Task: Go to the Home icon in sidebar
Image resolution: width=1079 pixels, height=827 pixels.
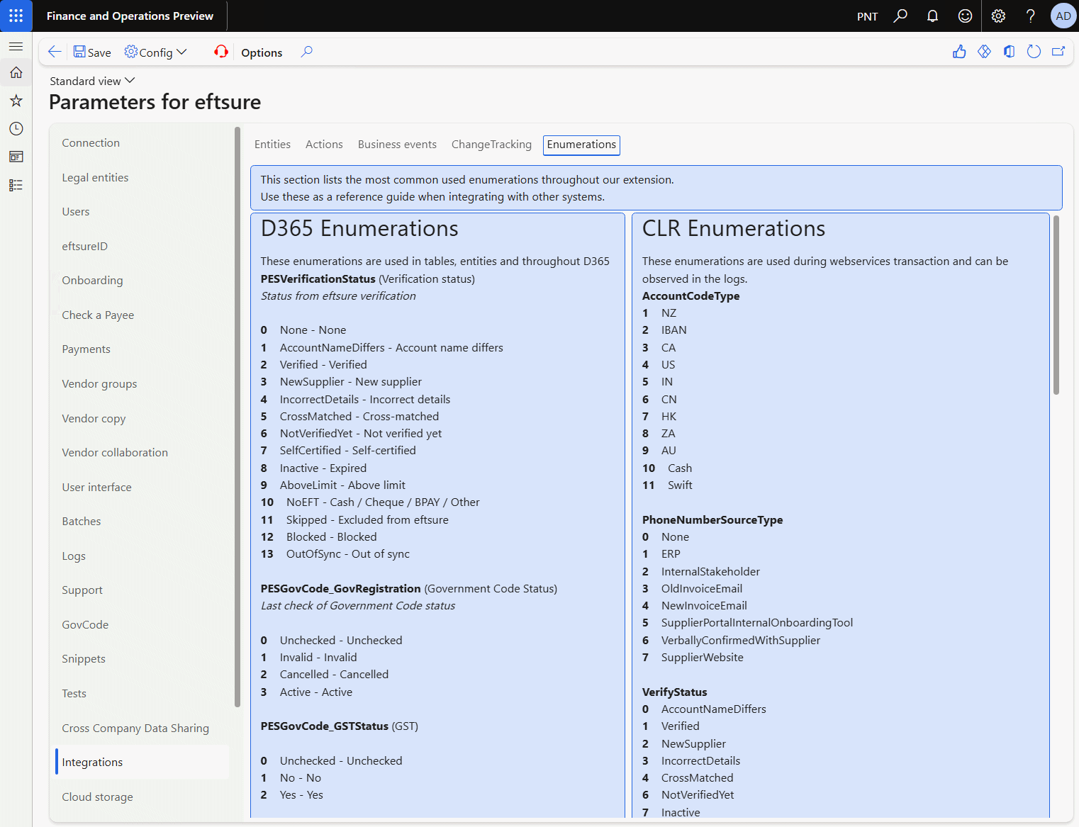Action: tap(16, 72)
